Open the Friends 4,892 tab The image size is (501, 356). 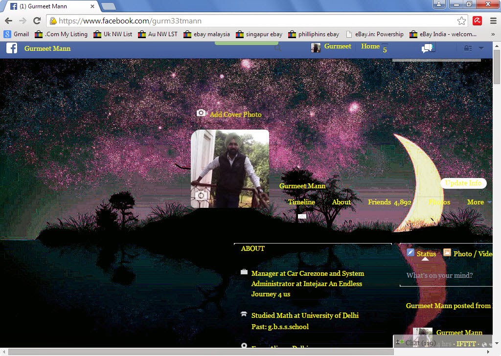[x=389, y=202]
